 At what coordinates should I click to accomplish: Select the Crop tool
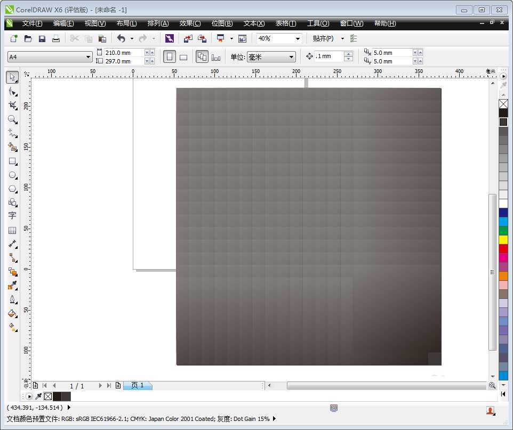pyautogui.click(x=12, y=105)
